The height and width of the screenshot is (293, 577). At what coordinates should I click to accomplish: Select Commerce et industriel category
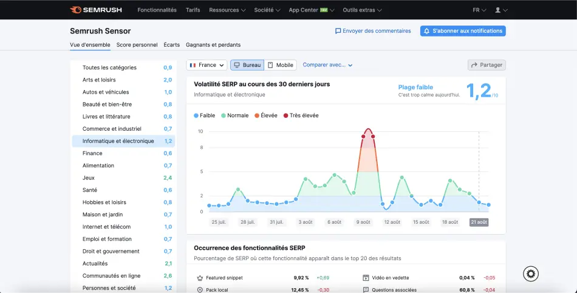124,129
